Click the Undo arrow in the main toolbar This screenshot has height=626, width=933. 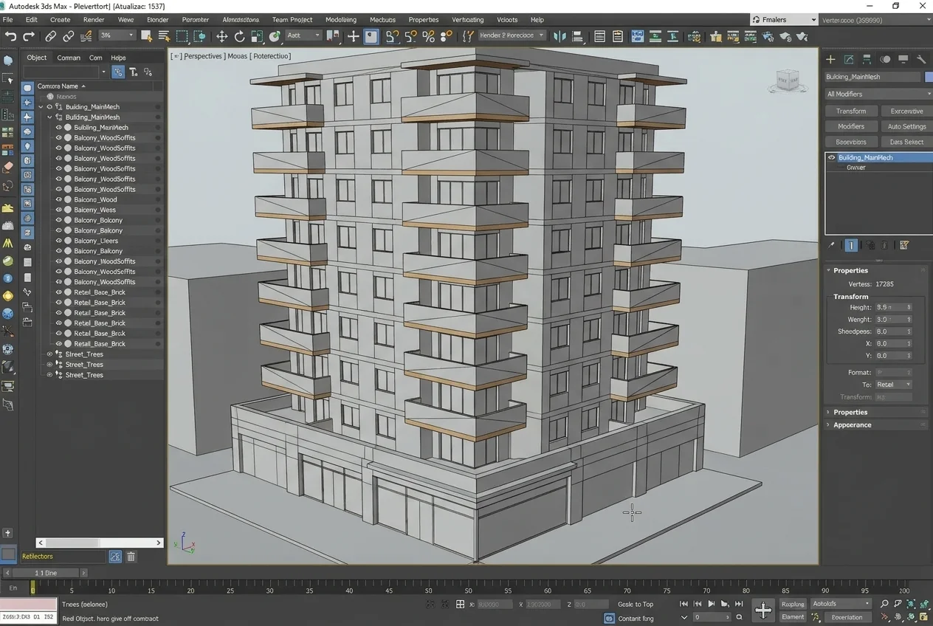point(10,36)
